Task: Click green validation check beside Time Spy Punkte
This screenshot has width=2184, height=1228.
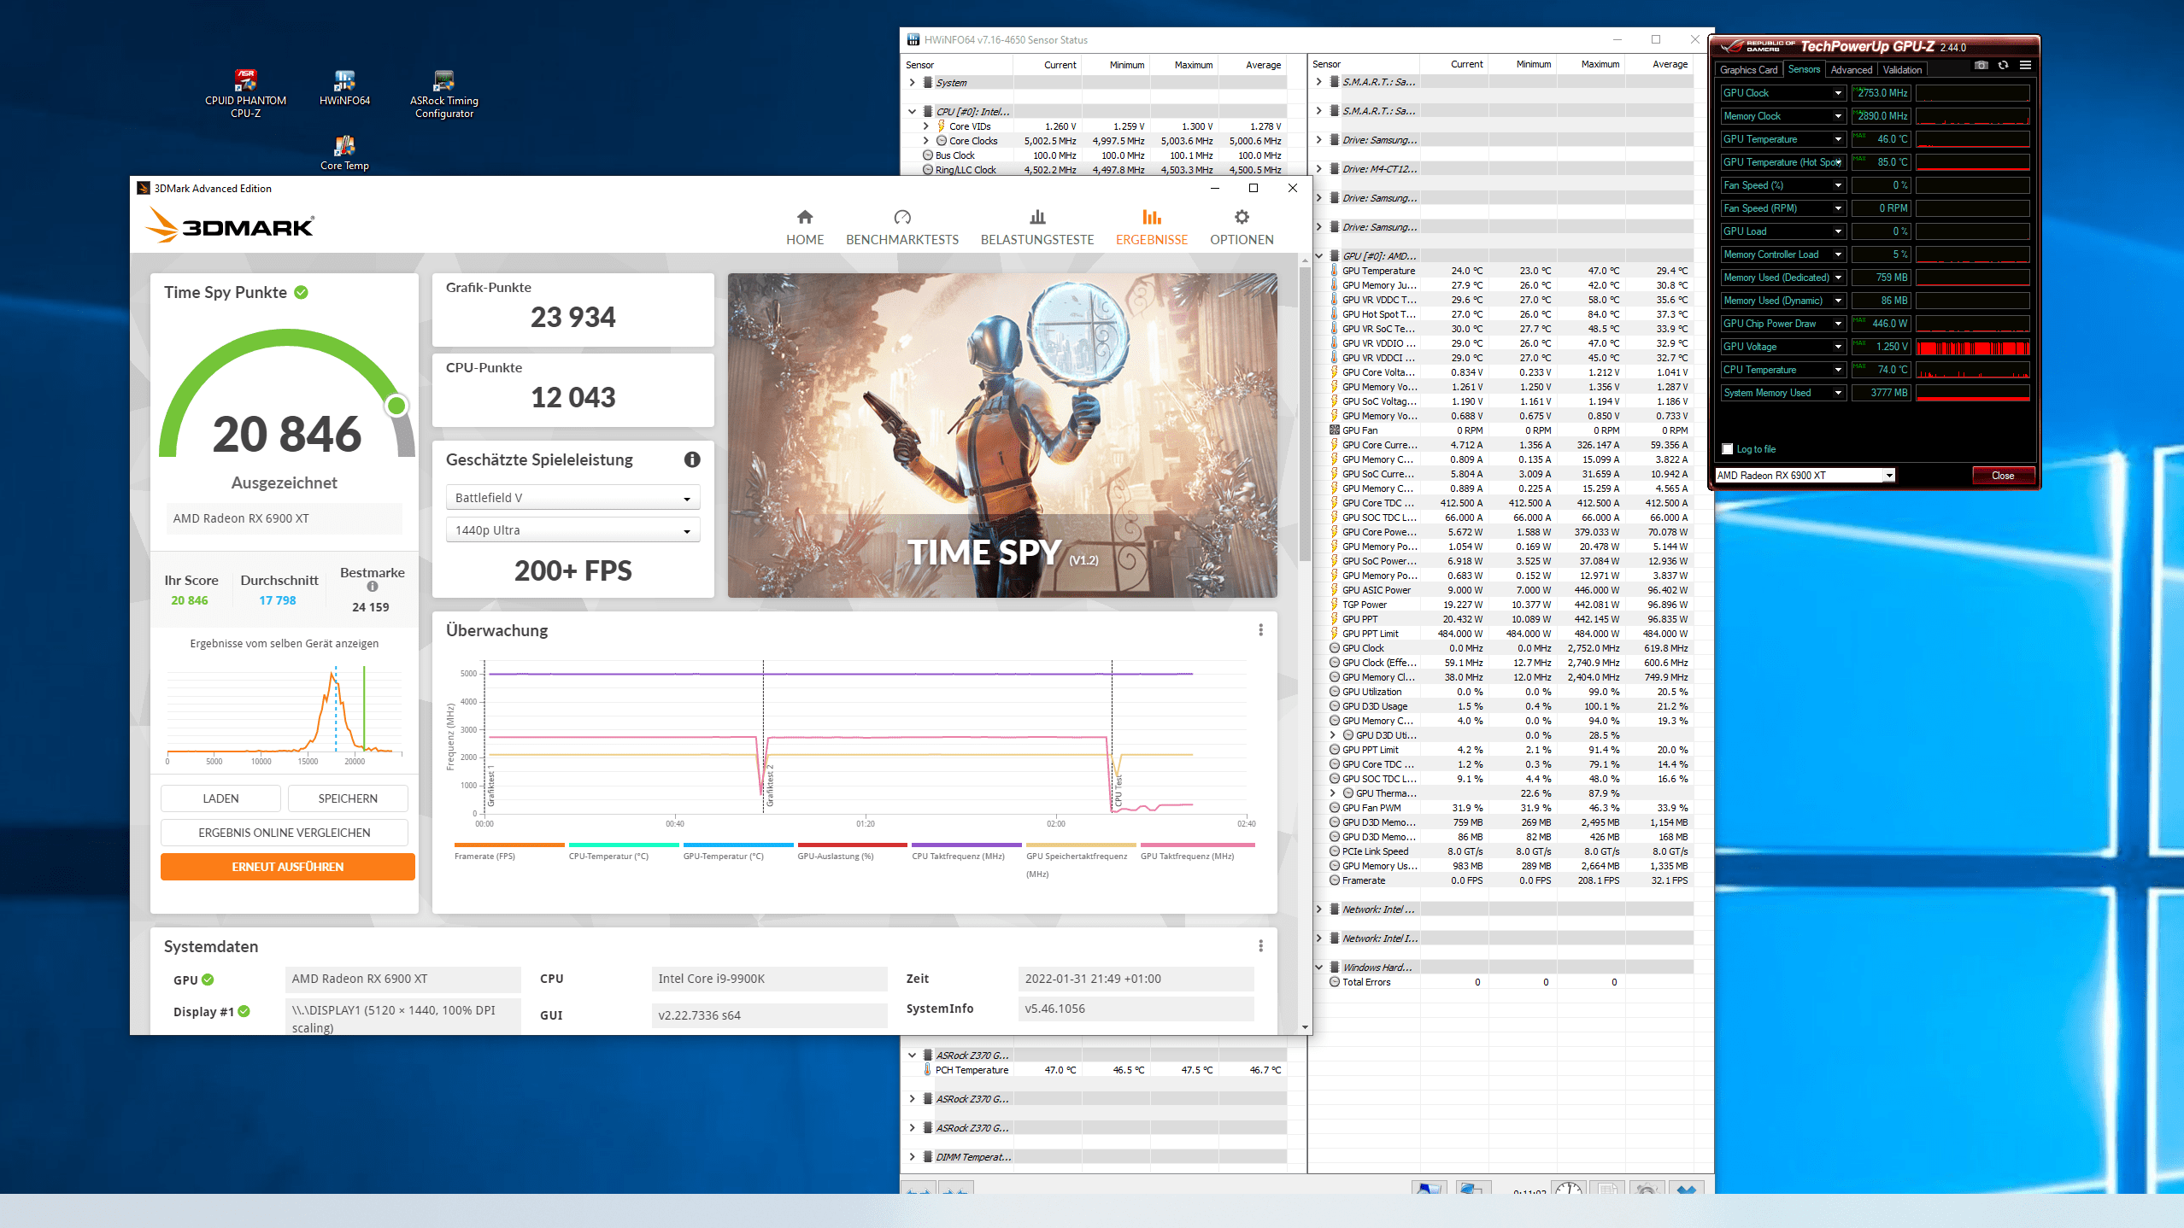Action: [x=302, y=292]
